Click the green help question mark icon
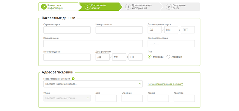This screenshot has width=239, height=111. [x=73, y=79]
